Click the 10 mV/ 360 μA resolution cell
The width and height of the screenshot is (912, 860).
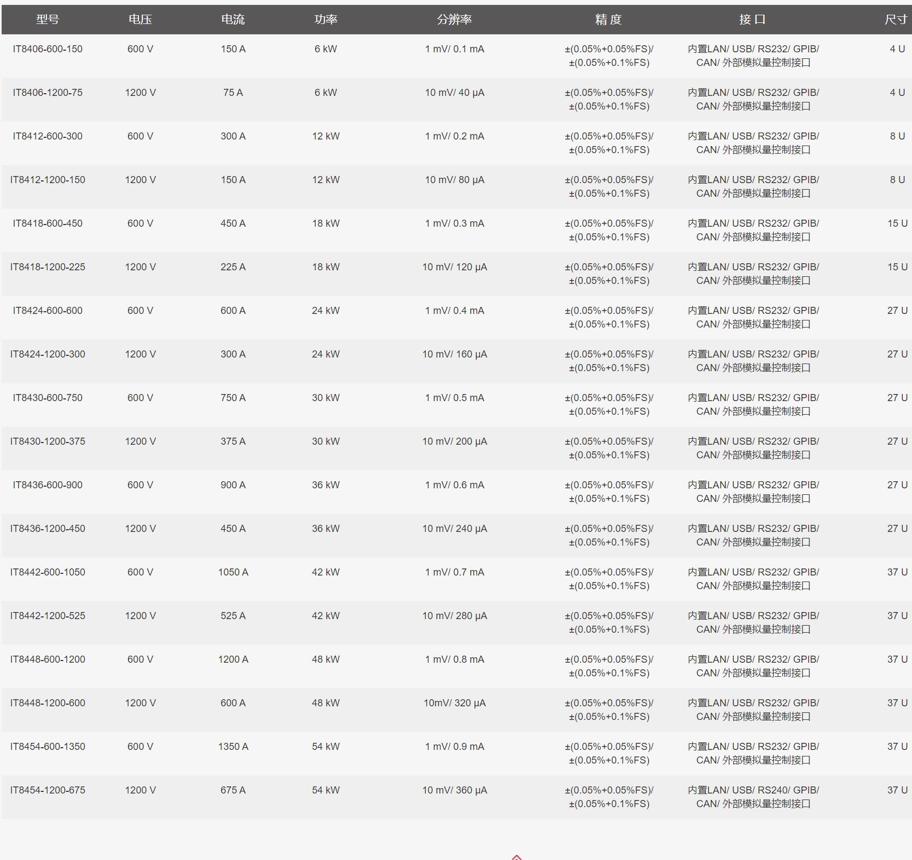coord(454,790)
